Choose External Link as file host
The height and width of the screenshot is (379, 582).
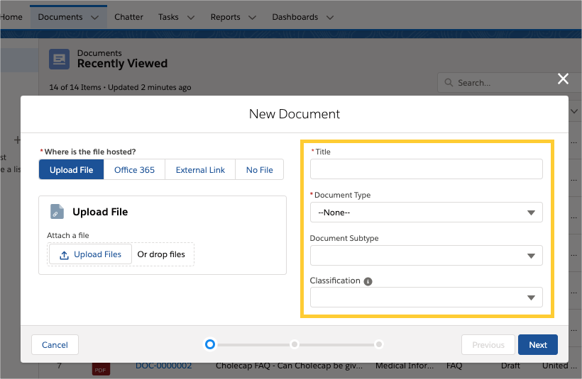200,170
